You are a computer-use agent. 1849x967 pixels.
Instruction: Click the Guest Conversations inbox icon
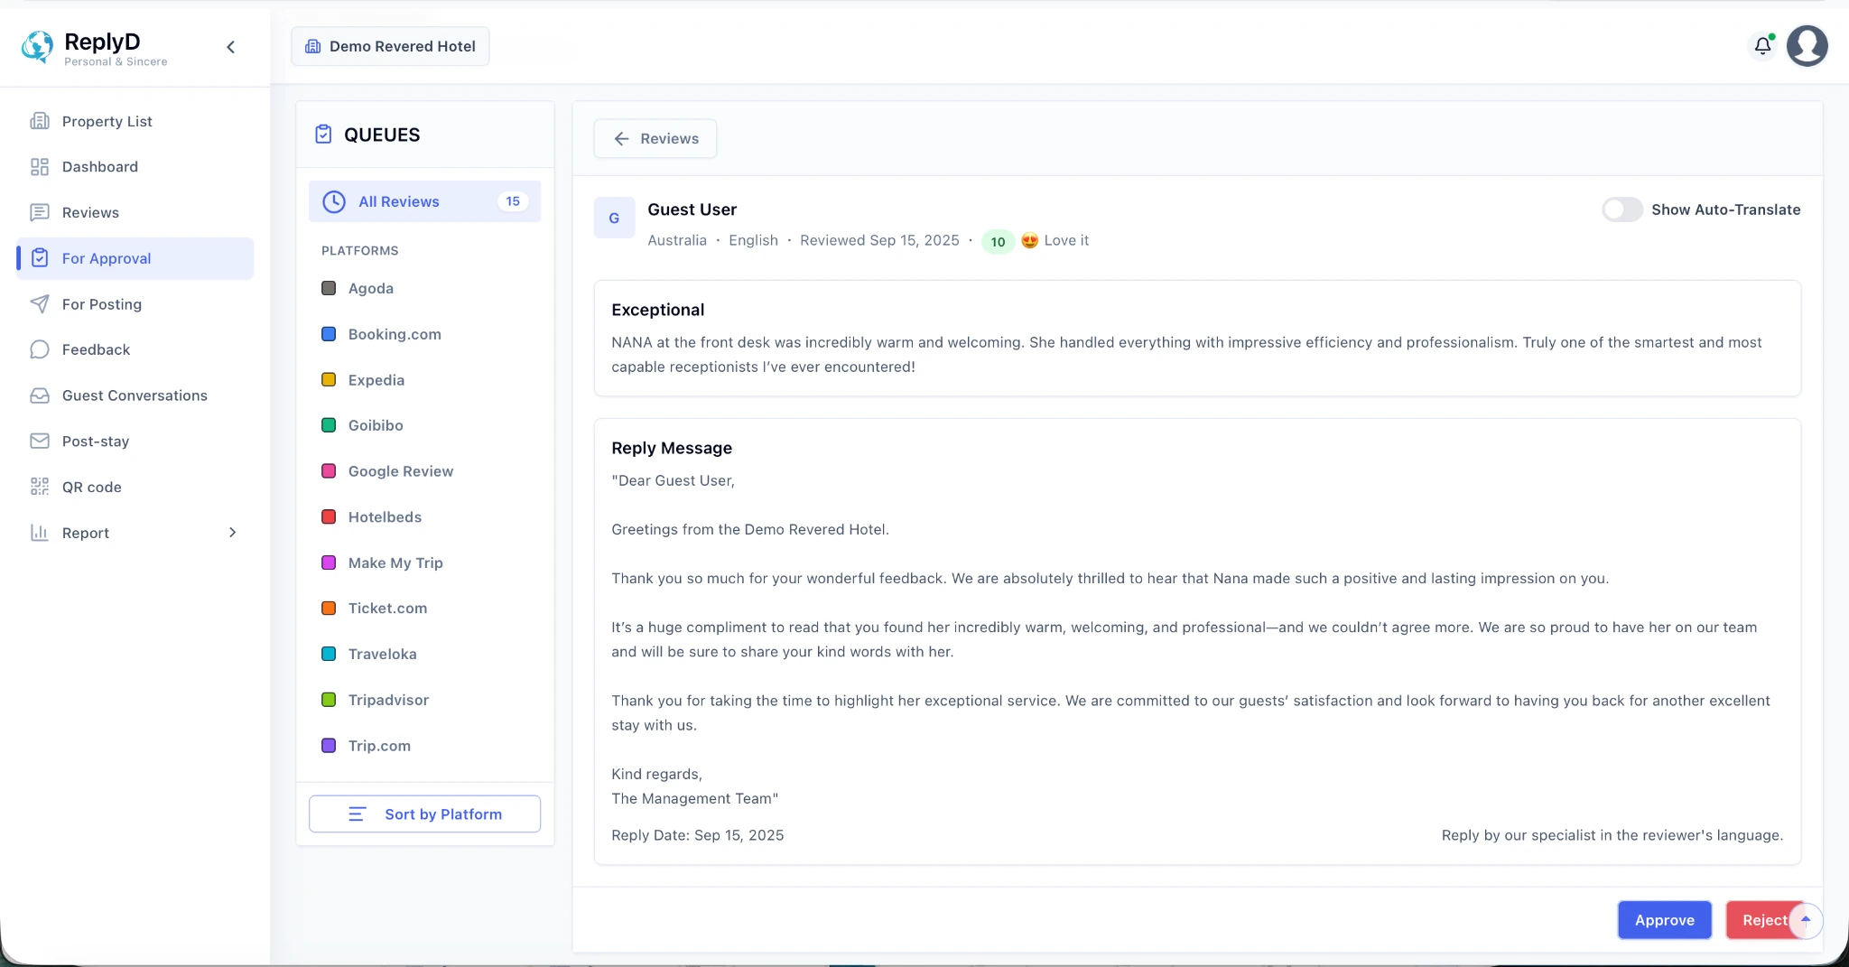click(x=40, y=395)
